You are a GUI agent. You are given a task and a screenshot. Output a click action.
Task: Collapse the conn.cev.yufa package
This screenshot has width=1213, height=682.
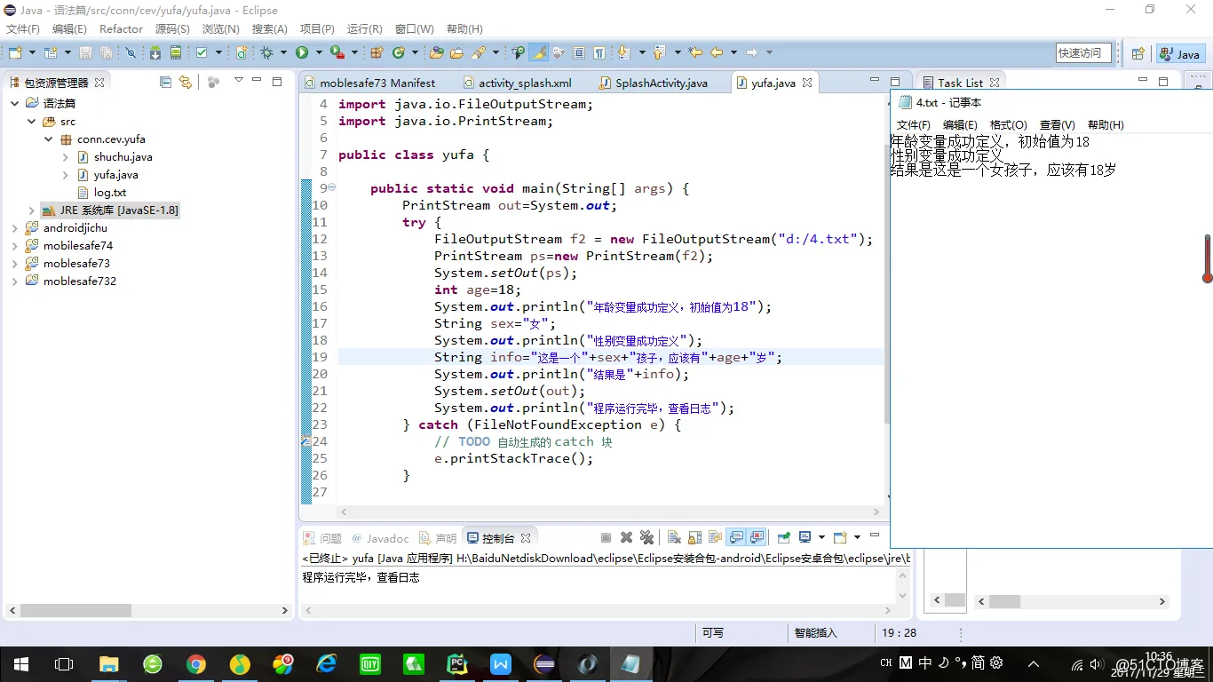click(x=49, y=139)
